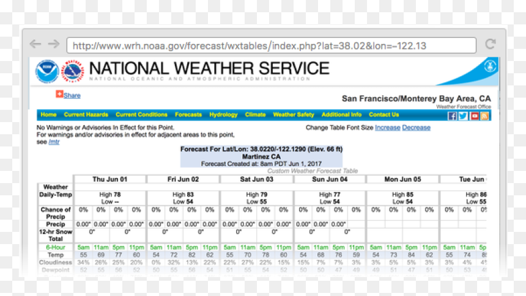Click the Weather row label
Viewport: 526px width, 296px height.
55,187
